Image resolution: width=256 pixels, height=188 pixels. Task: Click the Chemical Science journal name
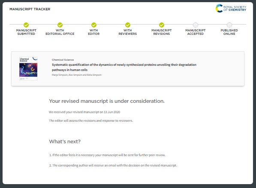(x=63, y=60)
